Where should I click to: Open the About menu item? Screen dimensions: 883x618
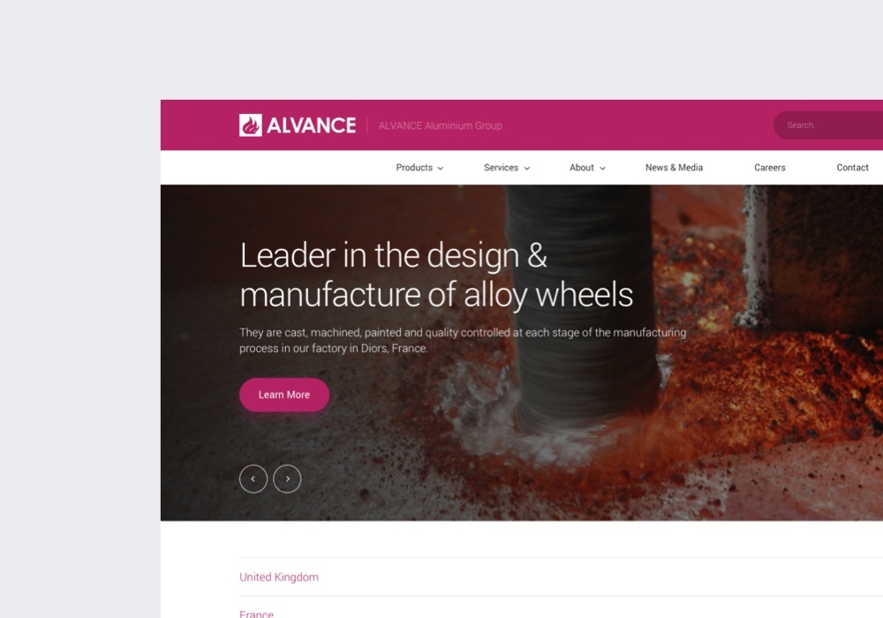tap(581, 168)
